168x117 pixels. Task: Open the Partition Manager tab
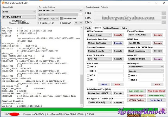[111, 28]
